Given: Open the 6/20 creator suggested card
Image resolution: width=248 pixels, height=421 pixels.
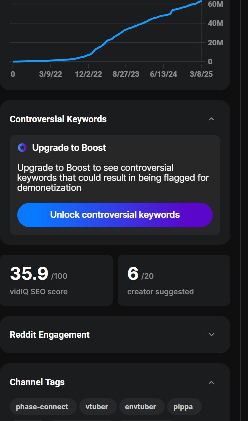Looking at the screenshot, I should coord(174,280).
